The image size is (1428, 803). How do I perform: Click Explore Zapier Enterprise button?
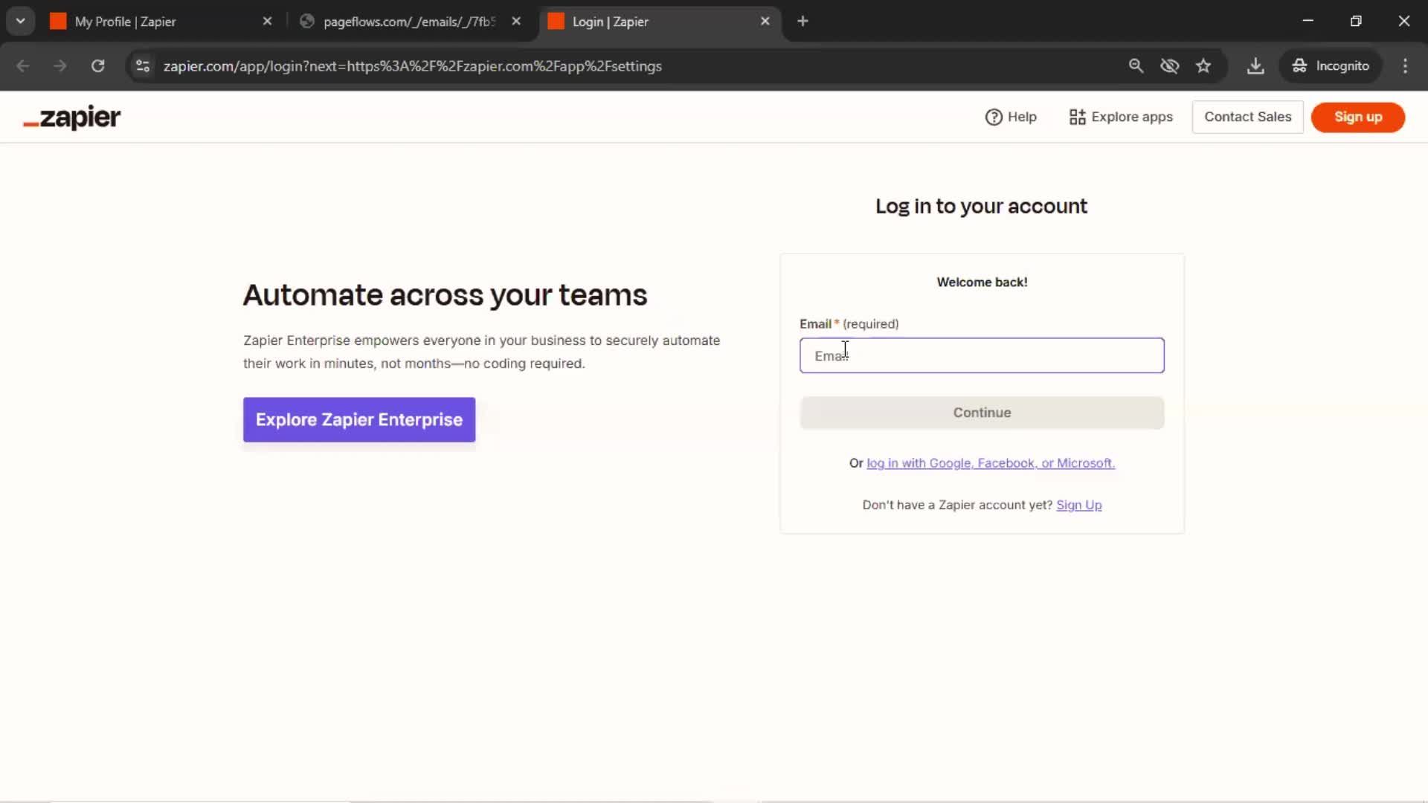click(359, 419)
